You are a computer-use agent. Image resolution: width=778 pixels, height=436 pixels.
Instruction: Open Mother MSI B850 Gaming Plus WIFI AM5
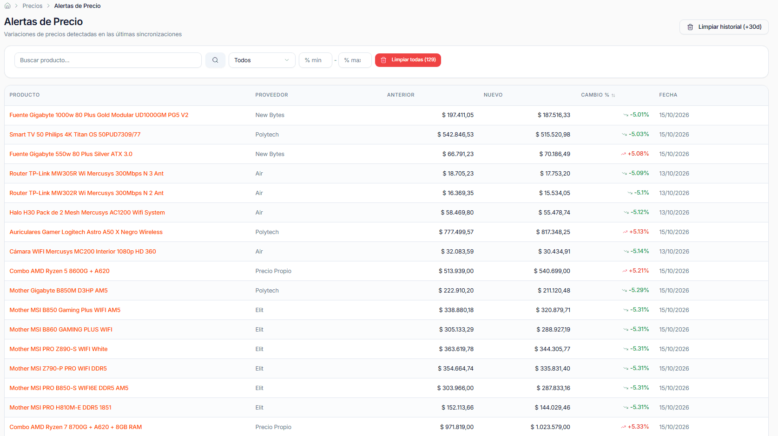coord(65,310)
